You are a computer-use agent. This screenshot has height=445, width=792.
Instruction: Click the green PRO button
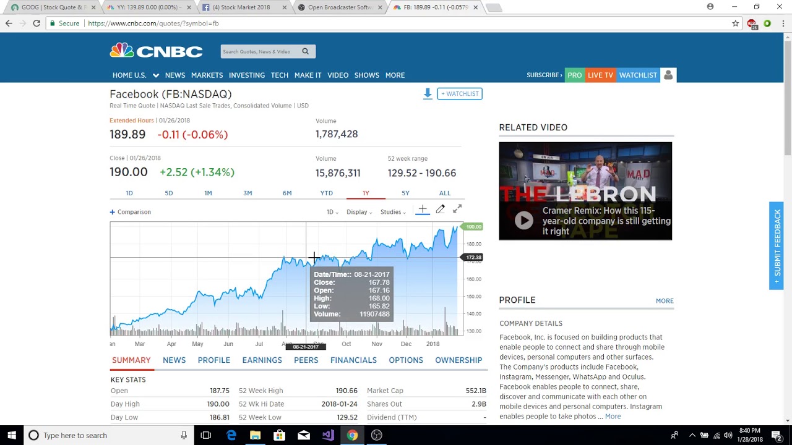575,75
